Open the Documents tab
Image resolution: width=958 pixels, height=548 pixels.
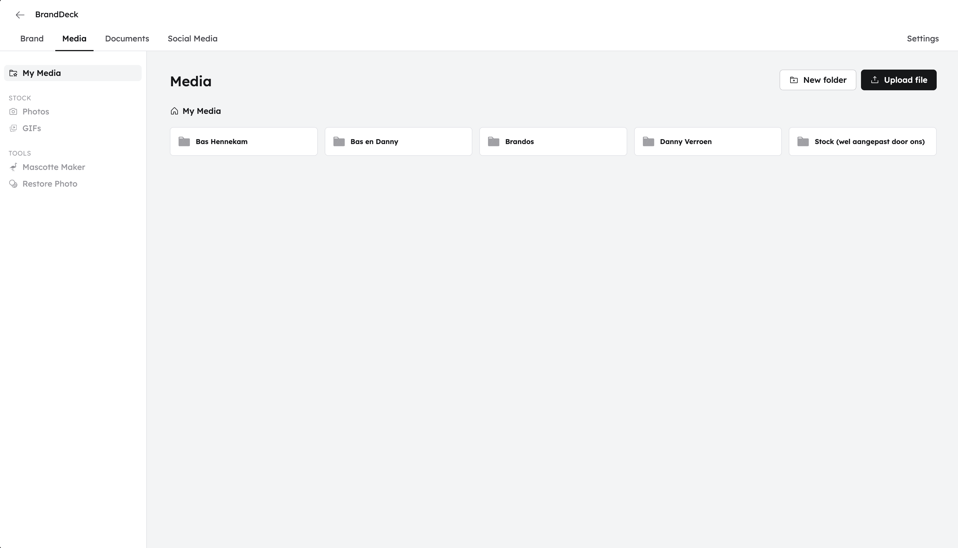127,39
